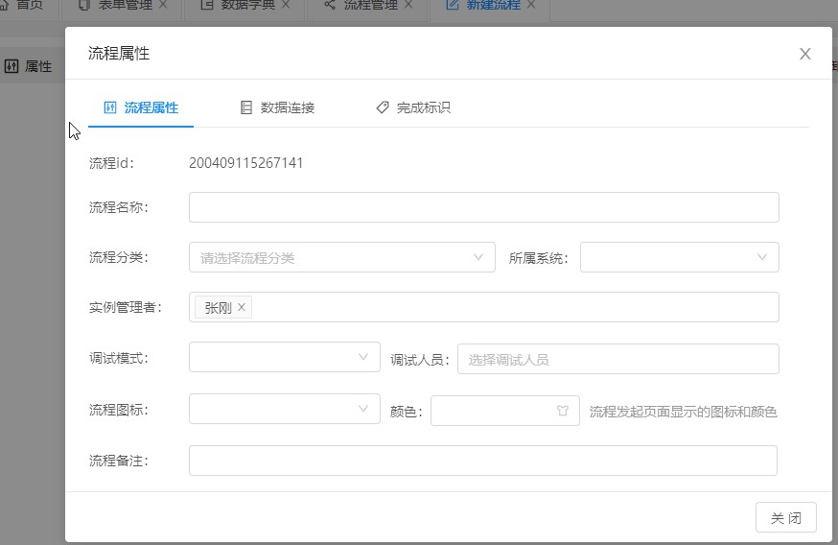Screen dimensions: 838x545
Task: Click the 流程属性 tab icon
Action: (110, 107)
